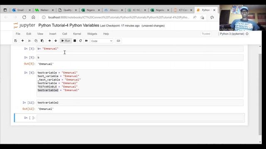The height and width of the screenshot is (149, 266).
Task: Open cell type Code dropdown
Action: (x=101, y=41)
